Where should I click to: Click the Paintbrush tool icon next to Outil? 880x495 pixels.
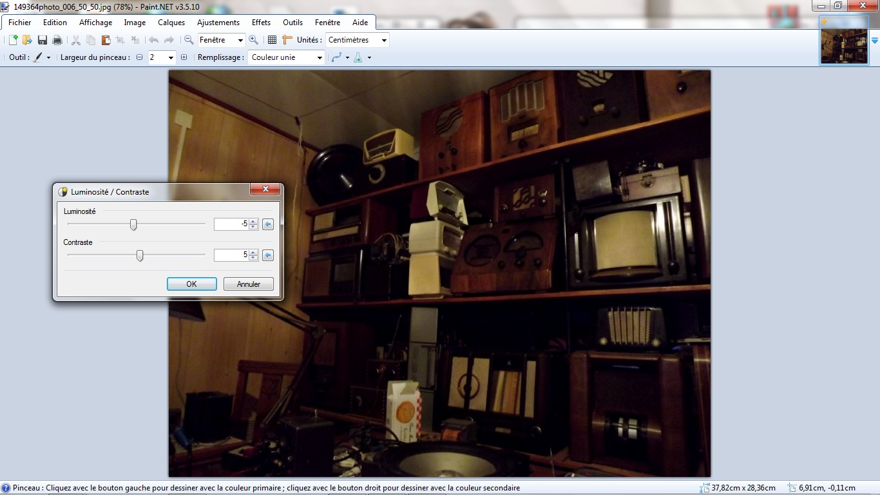coord(38,57)
